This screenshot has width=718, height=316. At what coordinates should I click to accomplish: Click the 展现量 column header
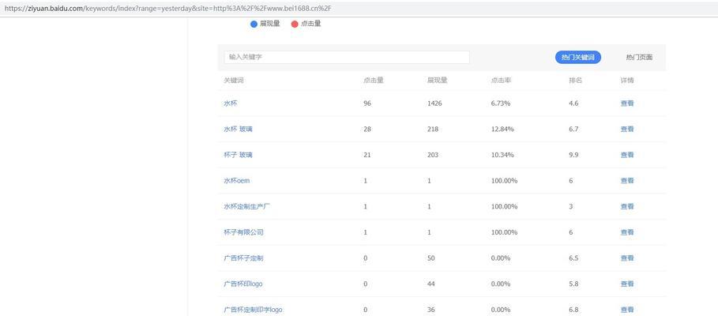tap(438, 80)
